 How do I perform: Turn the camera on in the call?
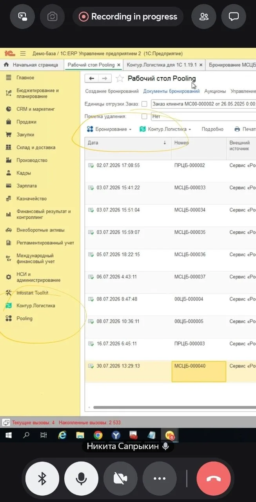tap(120, 479)
